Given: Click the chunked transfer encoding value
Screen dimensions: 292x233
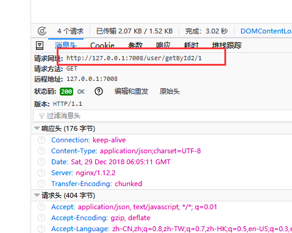Looking at the screenshot, I should coord(129,184).
